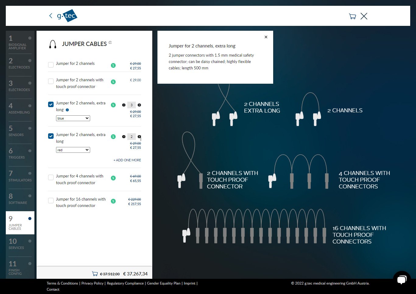Click info icon next to Jumper Cables title
This screenshot has height=294, width=416.
point(110,43)
